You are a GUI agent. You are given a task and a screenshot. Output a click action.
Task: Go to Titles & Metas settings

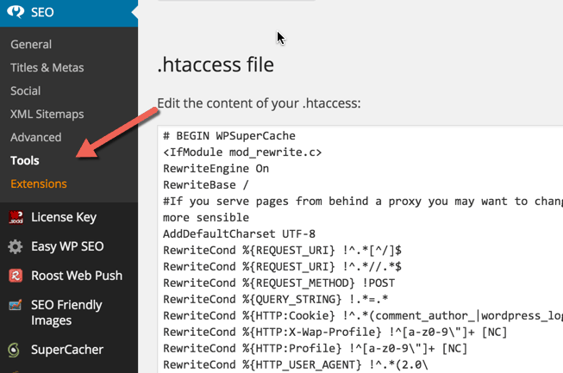(x=47, y=68)
